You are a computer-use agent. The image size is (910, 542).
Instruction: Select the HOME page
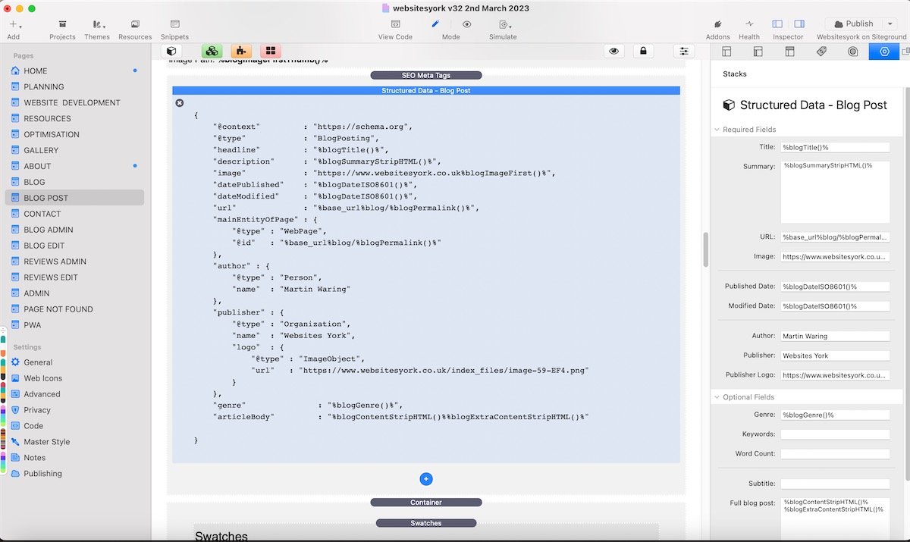(74, 70)
